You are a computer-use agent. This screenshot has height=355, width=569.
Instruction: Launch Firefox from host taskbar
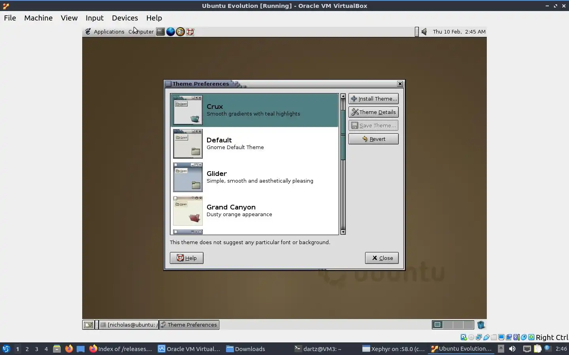tap(69, 349)
